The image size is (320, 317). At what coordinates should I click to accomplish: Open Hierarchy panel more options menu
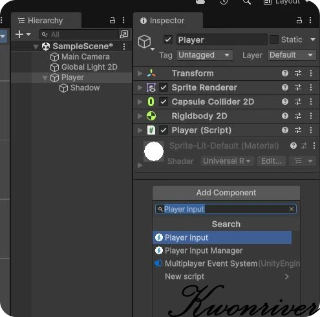(123, 20)
